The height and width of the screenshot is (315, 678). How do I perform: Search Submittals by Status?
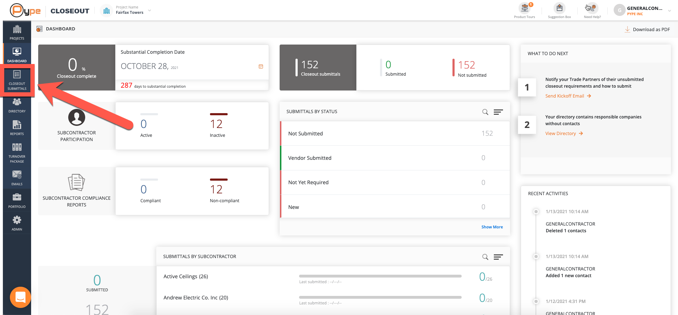[485, 112]
